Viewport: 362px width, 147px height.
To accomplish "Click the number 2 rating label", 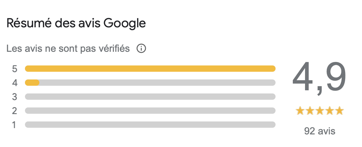I will pyautogui.click(x=14, y=111).
